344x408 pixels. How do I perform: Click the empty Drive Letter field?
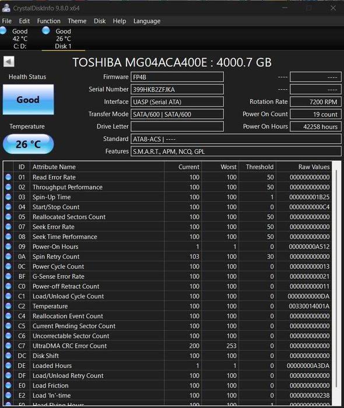click(x=177, y=126)
